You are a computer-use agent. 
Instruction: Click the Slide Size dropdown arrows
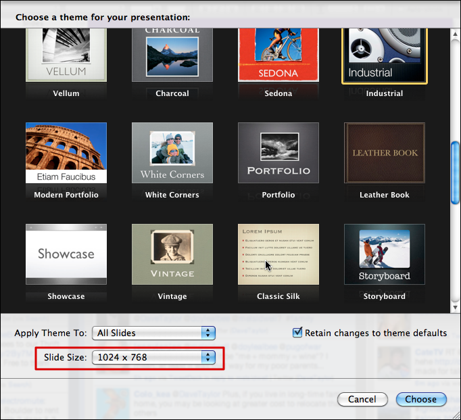point(208,356)
